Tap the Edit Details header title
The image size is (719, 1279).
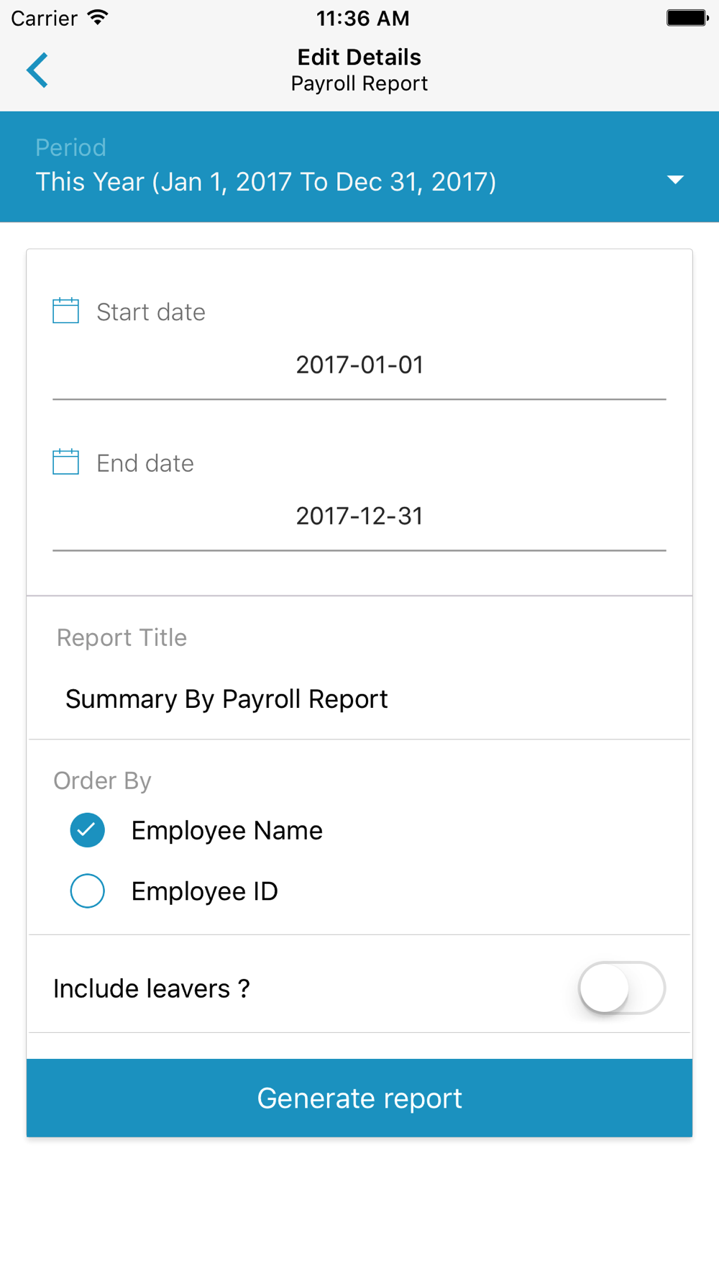(359, 58)
